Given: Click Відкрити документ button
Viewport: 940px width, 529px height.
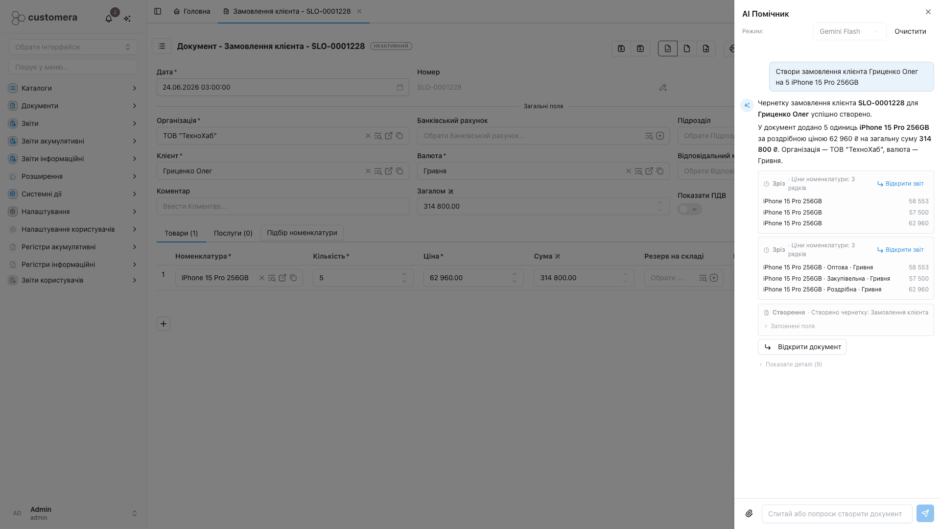Looking at the screenshot, I should [x=802, y=347].
